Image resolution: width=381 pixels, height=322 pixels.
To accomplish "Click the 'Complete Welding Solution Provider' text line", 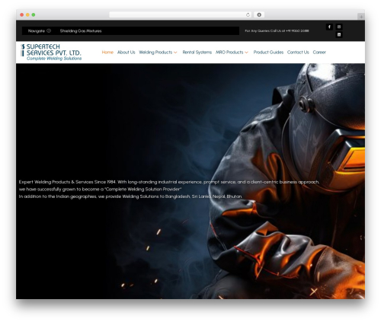I will [100, 190].
